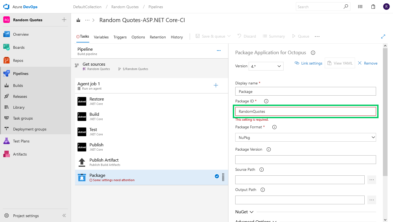Click the Summary button

pyautogui.click(x=274, y=36)
